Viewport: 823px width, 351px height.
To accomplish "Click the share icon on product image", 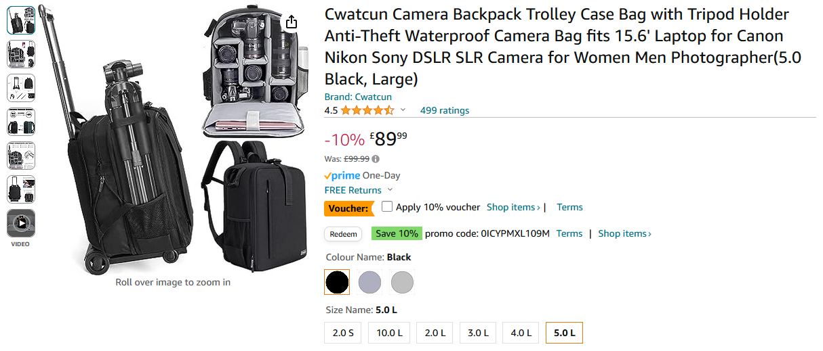I will (x=291, y=22).
